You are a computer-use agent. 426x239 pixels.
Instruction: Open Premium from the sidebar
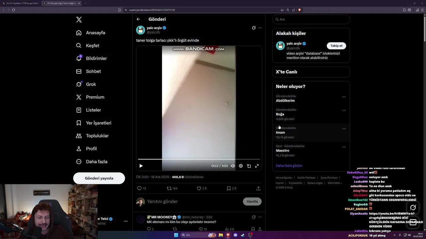90,97
